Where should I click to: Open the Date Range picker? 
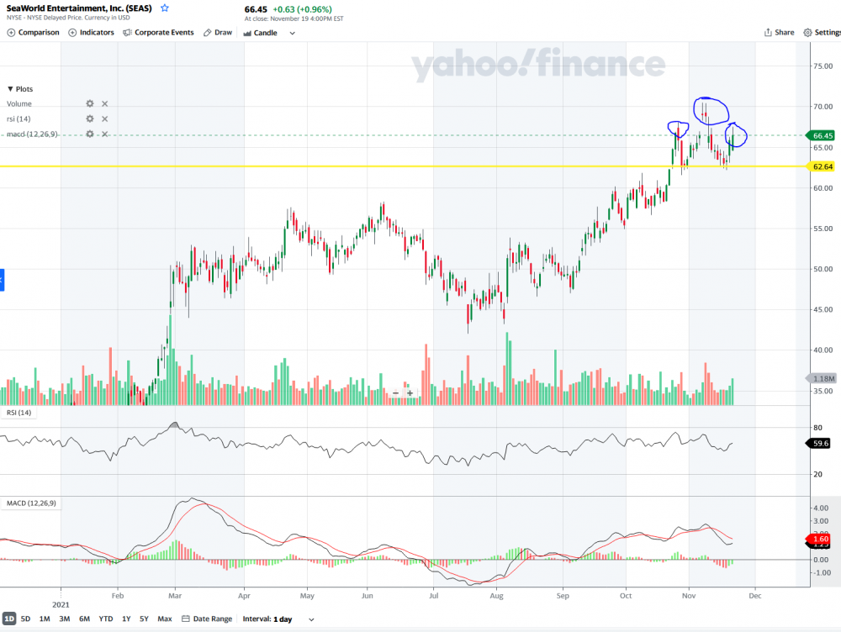tap(207, 619)
